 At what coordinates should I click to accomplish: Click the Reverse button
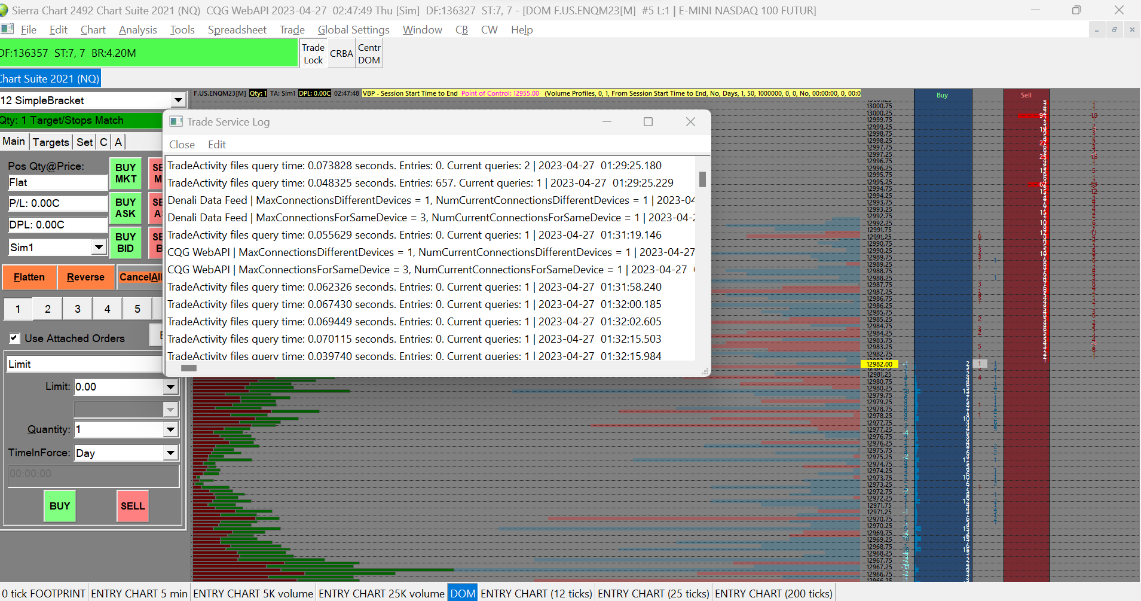coord(85,277)
